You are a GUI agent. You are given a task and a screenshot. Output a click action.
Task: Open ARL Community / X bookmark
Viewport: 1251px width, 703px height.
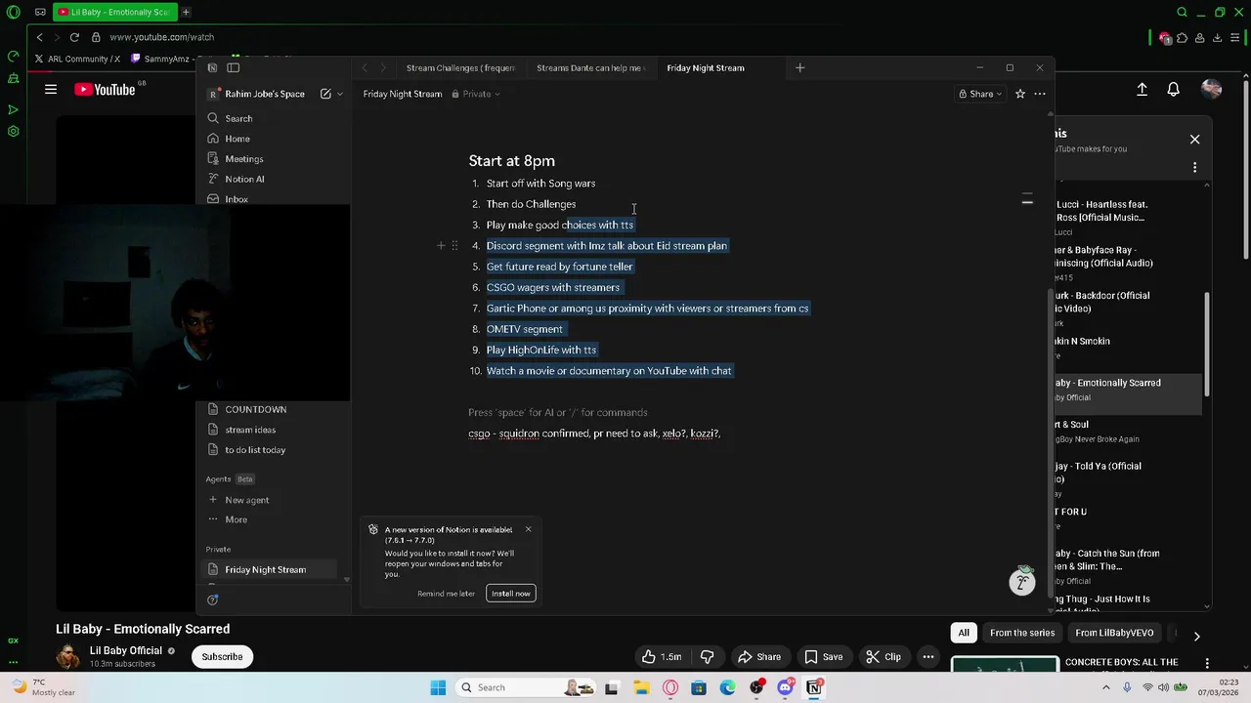77,59
